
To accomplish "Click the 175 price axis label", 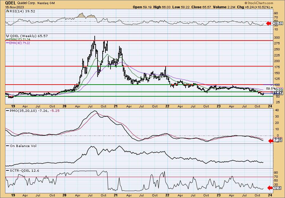I will (x=277, y=67).
